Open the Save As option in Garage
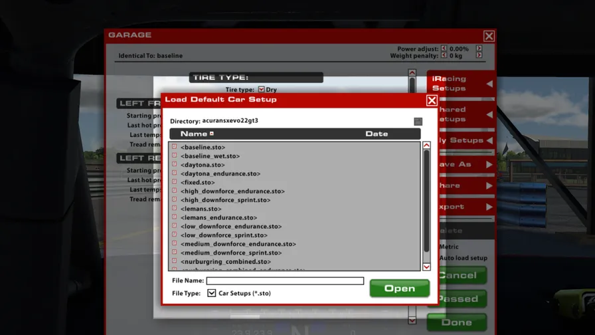The width and height of the screenshot is (595, 335). point(467,164)
